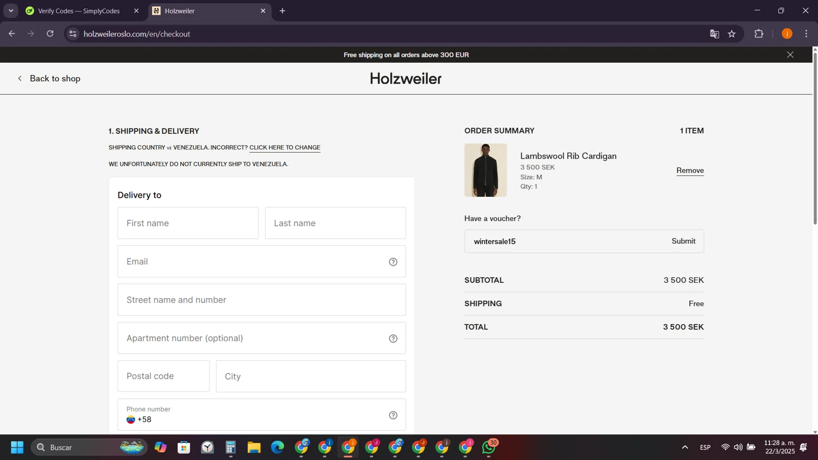The image size is (818, 460).
Task: Open the battery status tray icon
Action: click(751, 447)
